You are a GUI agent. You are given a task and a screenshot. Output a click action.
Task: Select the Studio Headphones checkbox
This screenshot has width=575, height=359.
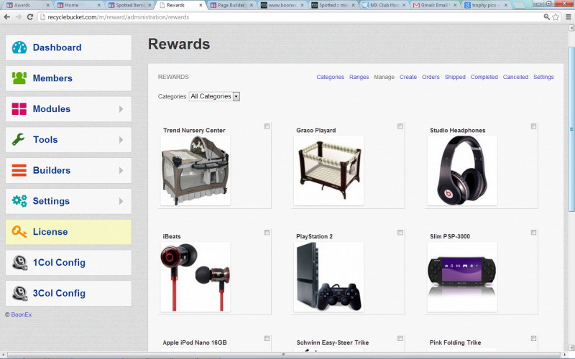[533, 126]
